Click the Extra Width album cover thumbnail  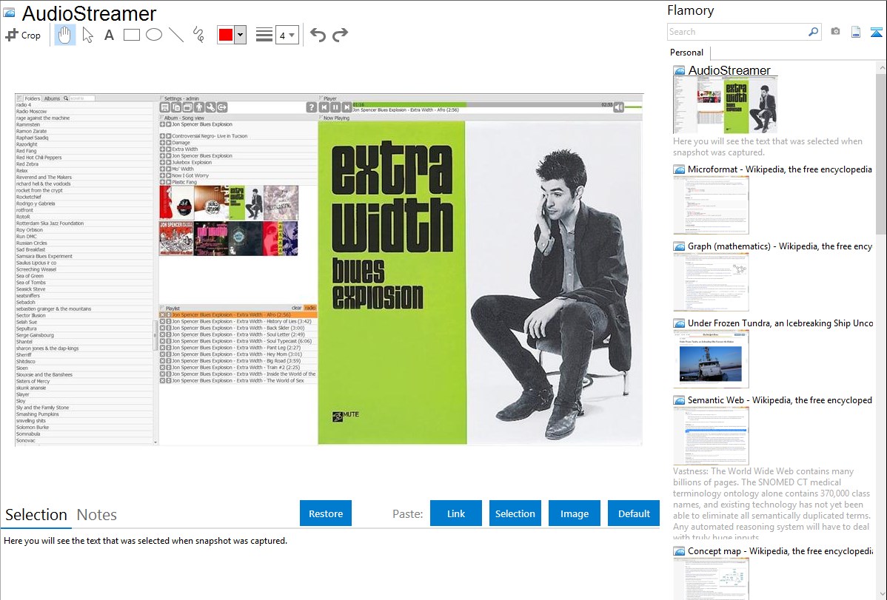coord(246,203)
